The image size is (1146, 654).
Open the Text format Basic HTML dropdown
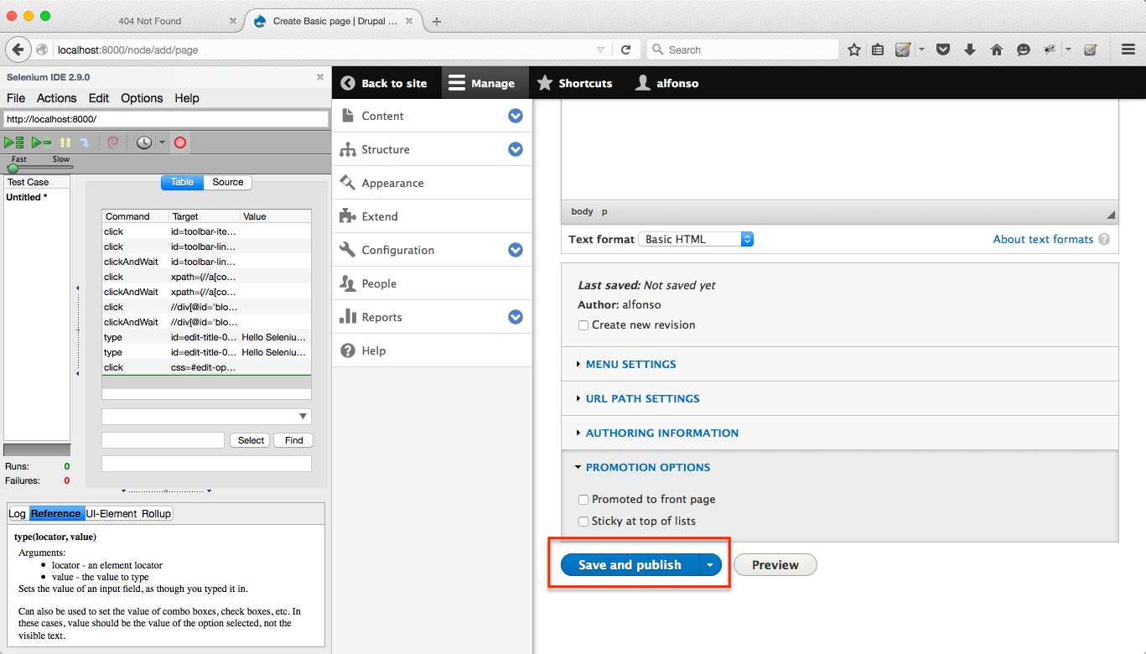696,239
